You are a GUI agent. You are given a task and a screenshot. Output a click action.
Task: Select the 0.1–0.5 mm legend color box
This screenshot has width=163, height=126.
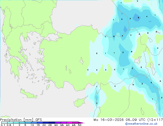(4, 123)
